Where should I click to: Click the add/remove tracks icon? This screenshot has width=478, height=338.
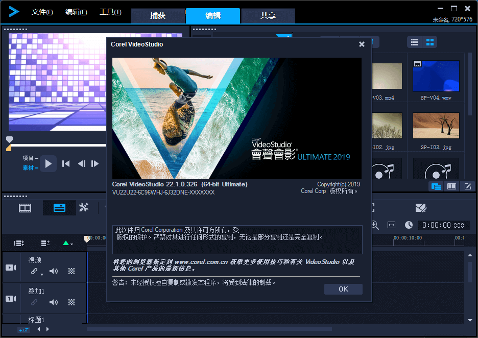coord(45,244)
